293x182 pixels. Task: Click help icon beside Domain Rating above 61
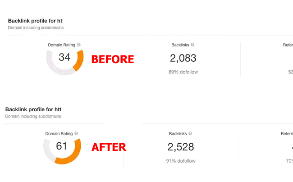[76, 134]
